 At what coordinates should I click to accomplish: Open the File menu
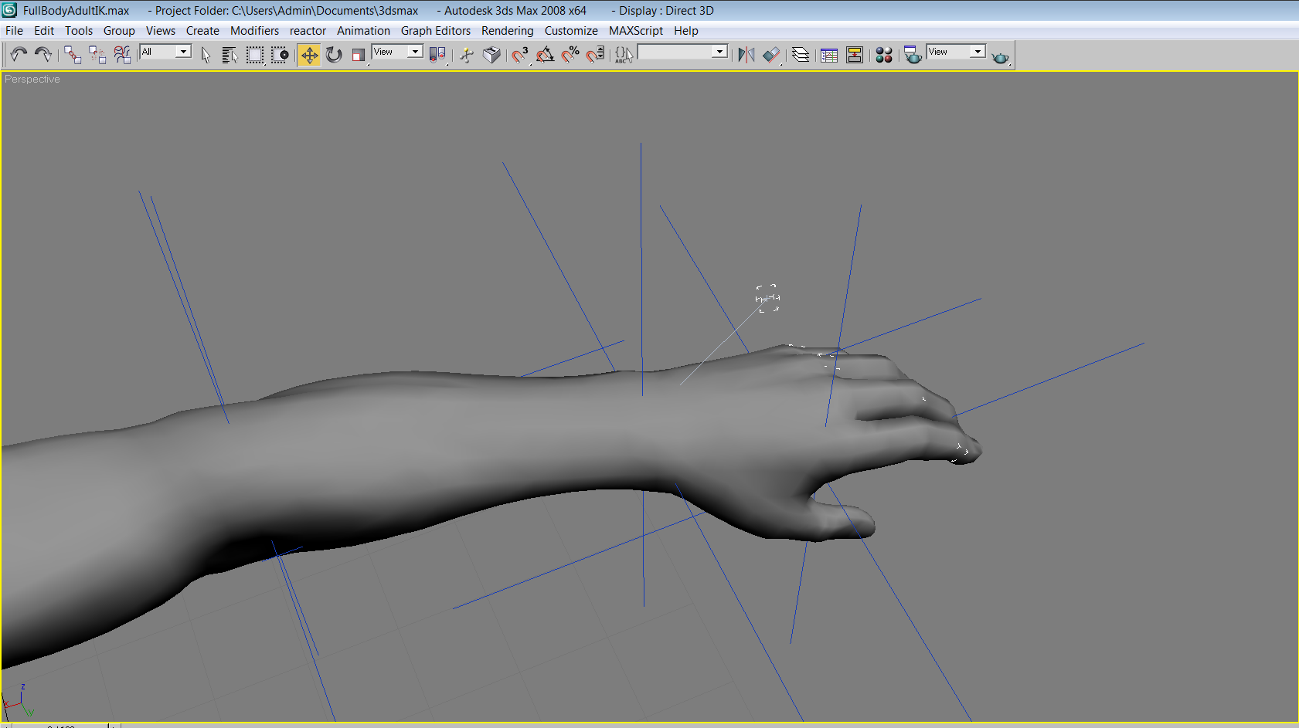[15, 31]
